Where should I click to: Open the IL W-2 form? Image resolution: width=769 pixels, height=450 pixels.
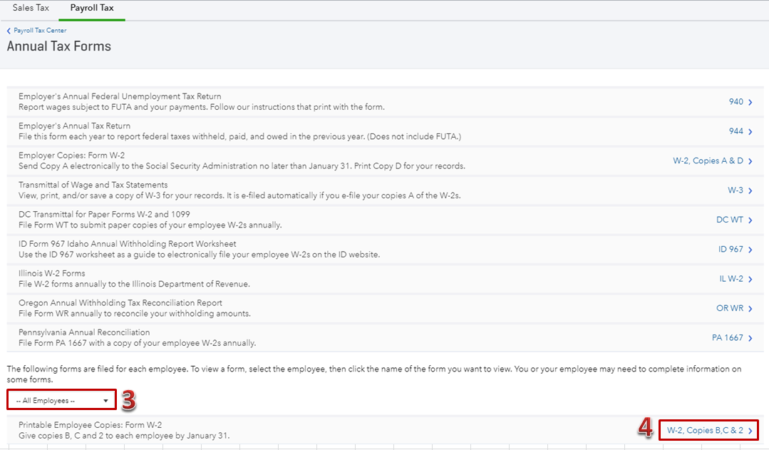click(731, 279)
